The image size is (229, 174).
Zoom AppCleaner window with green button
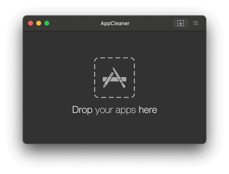[x=47, y=23]
